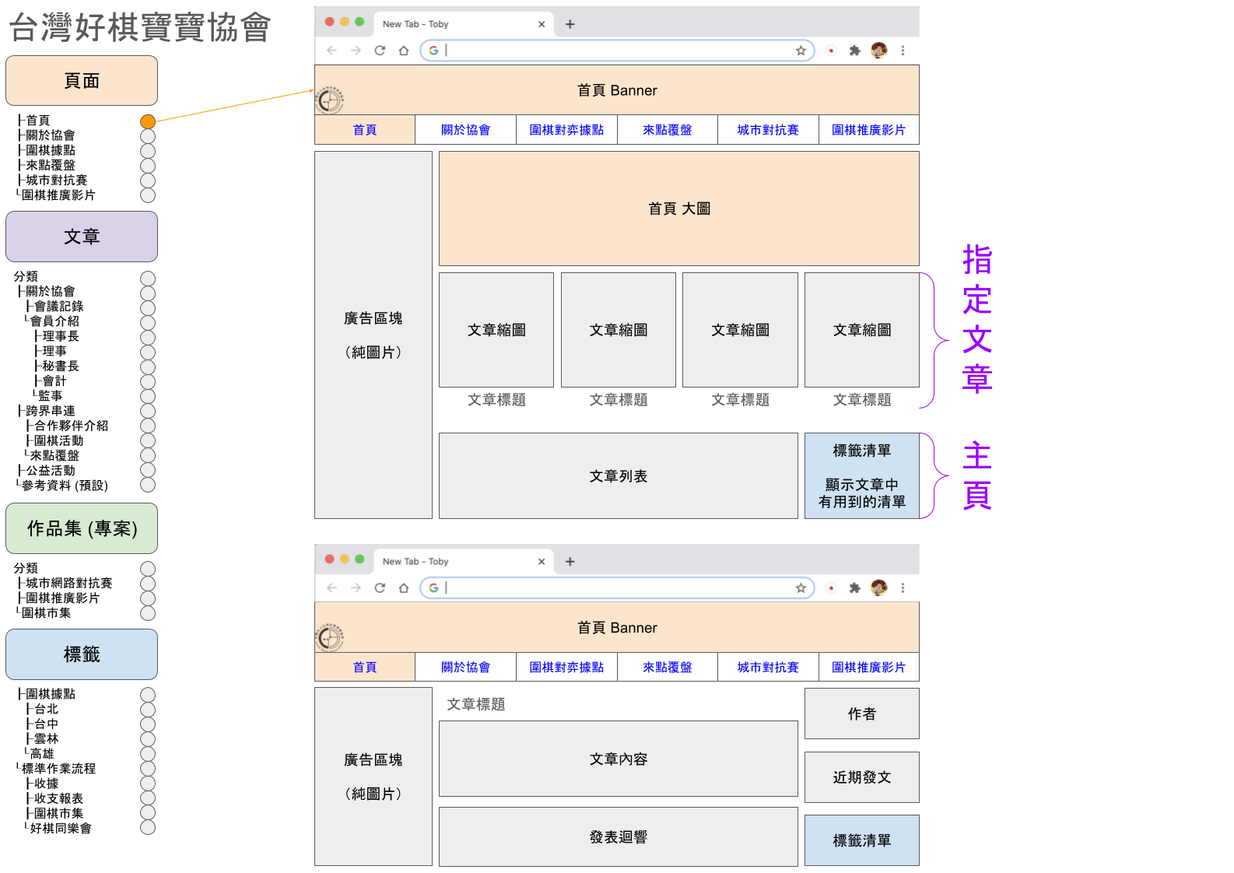Close the New Tab - Toby tab in lower browser
This screenshot has width=1234, height=873.
(x=542, y=562)
